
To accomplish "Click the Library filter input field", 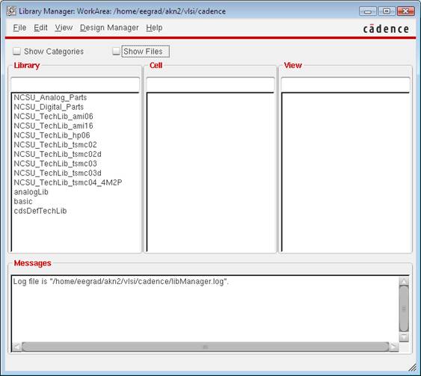I will tap(76, 84).
